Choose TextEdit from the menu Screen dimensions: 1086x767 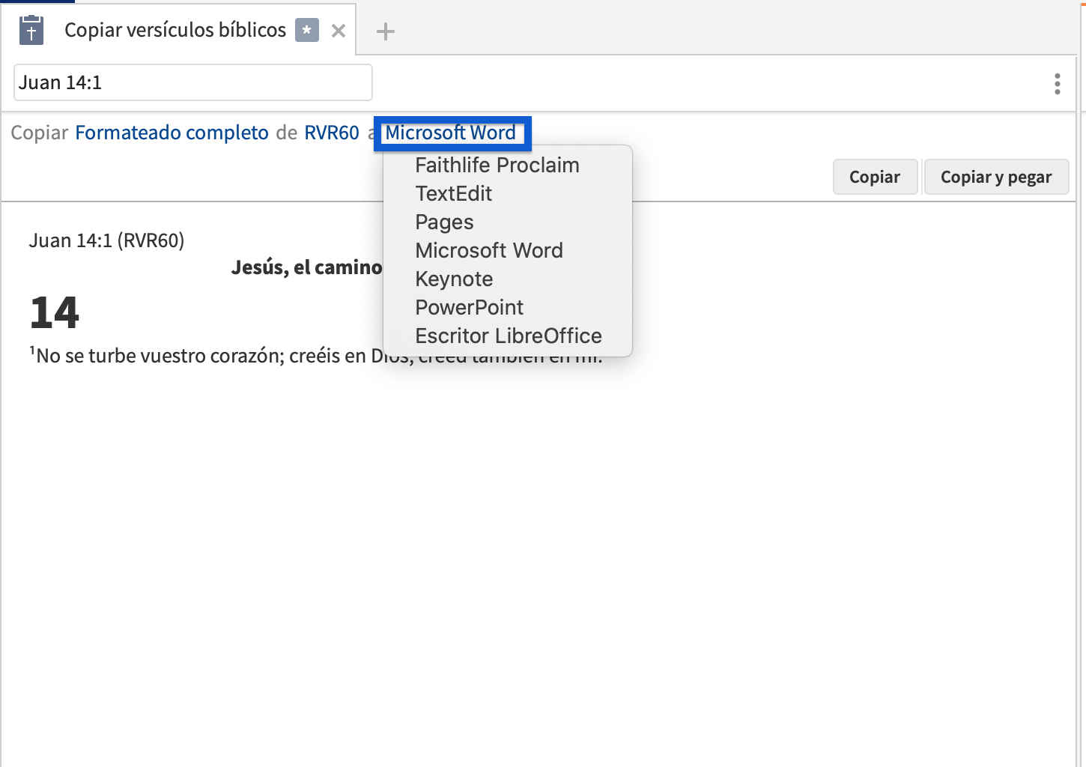(x=454, y=194)
